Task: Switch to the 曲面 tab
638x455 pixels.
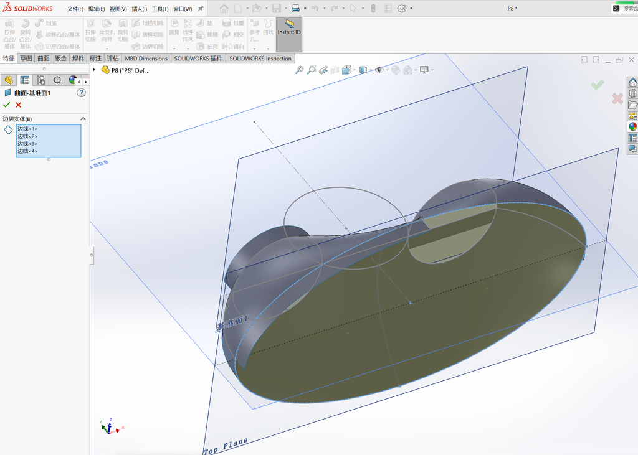Action: coord(44,58)
